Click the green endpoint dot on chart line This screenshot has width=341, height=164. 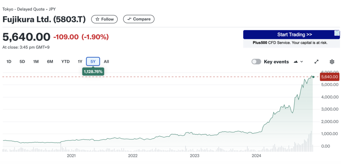coord(313,77)
